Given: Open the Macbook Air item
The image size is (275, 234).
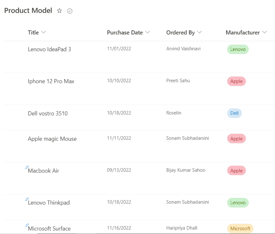Looking at the screenshot, I should (43, 171).
